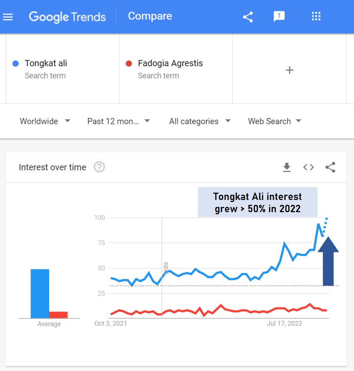Expand the All categories dropdown
354x371 pixels.
click(x=200, y=121)
